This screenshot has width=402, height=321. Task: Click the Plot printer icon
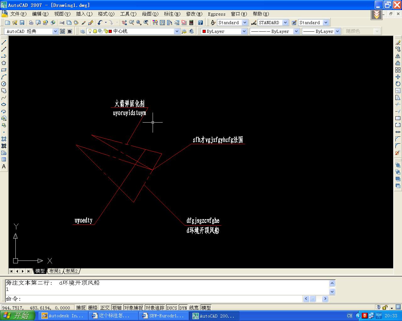point(31,23)
